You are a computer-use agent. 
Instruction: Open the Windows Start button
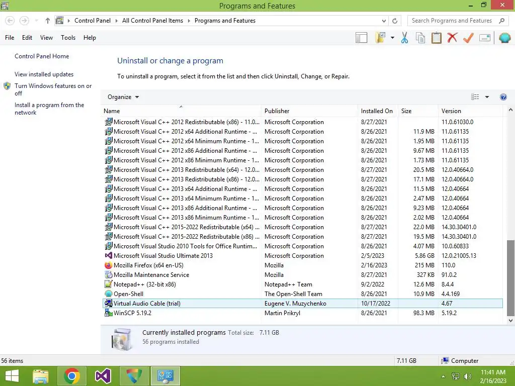point(12,376)
